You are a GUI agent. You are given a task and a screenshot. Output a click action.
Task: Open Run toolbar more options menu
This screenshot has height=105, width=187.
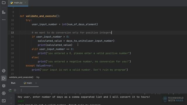pos(21,90)
